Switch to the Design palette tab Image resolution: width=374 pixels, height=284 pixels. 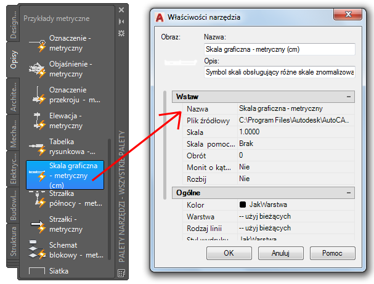(x=13, y=24)
